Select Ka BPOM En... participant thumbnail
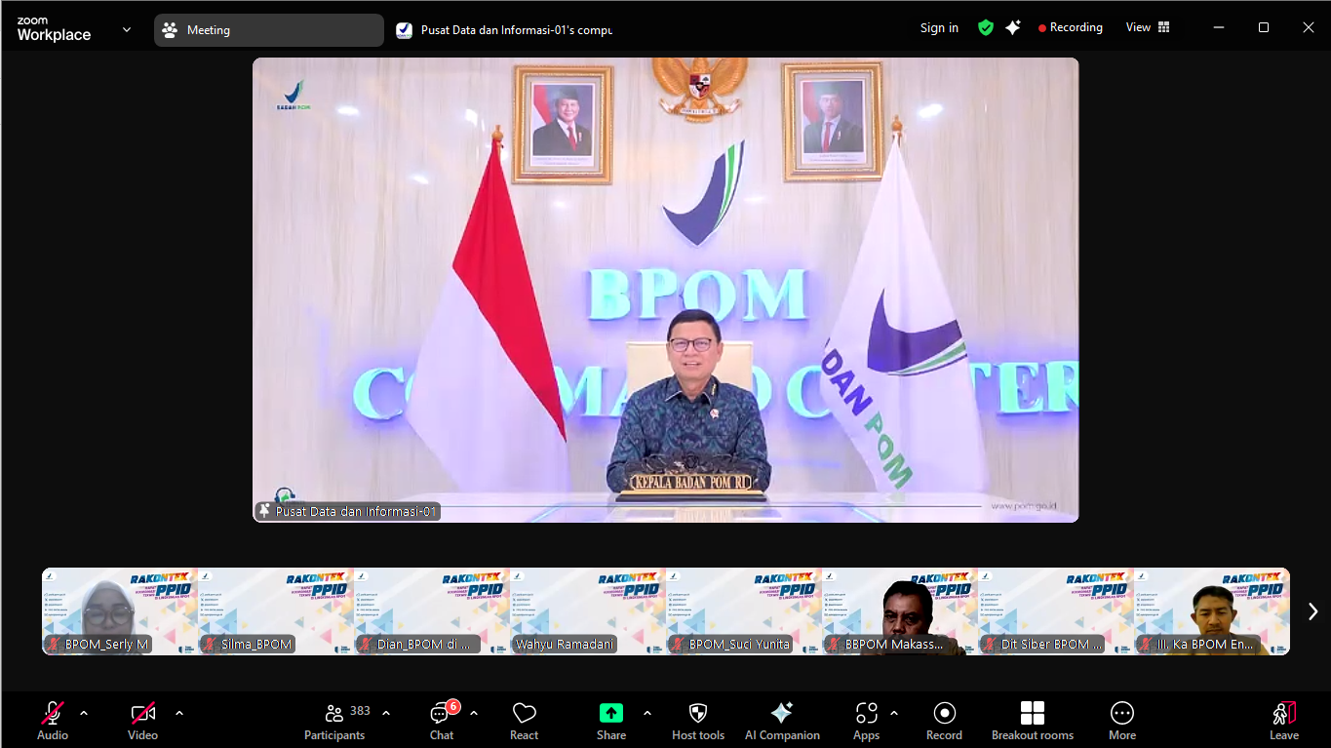 coord(1212,611)
